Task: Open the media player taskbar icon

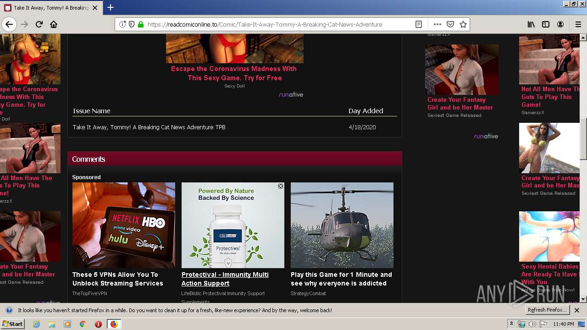Action: (x=67, y=324)
